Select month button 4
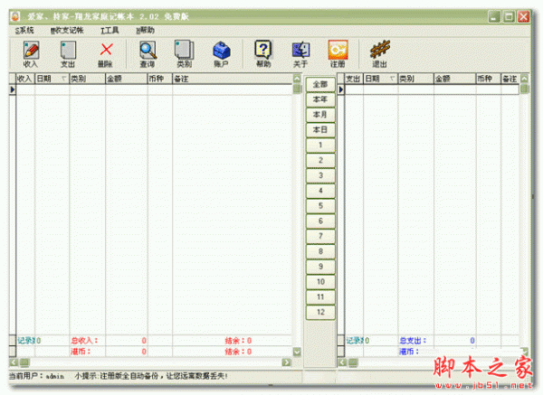 tap(320, 191)
